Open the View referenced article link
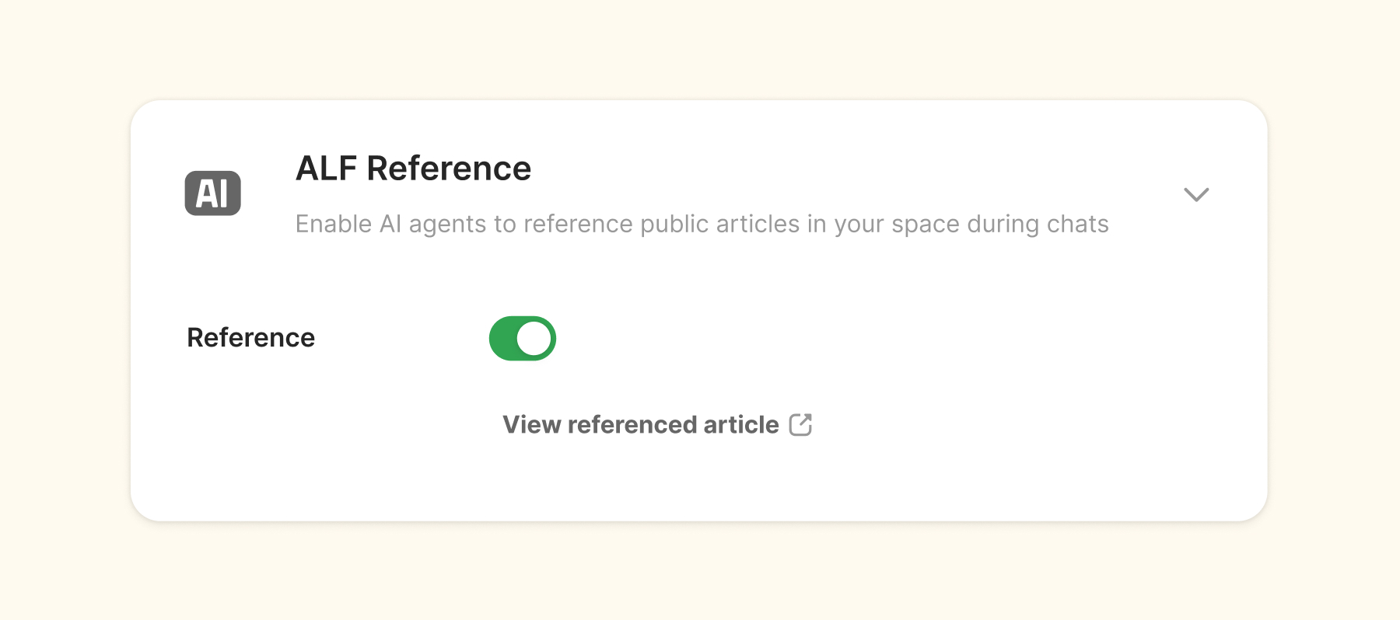 pos(641,425)
